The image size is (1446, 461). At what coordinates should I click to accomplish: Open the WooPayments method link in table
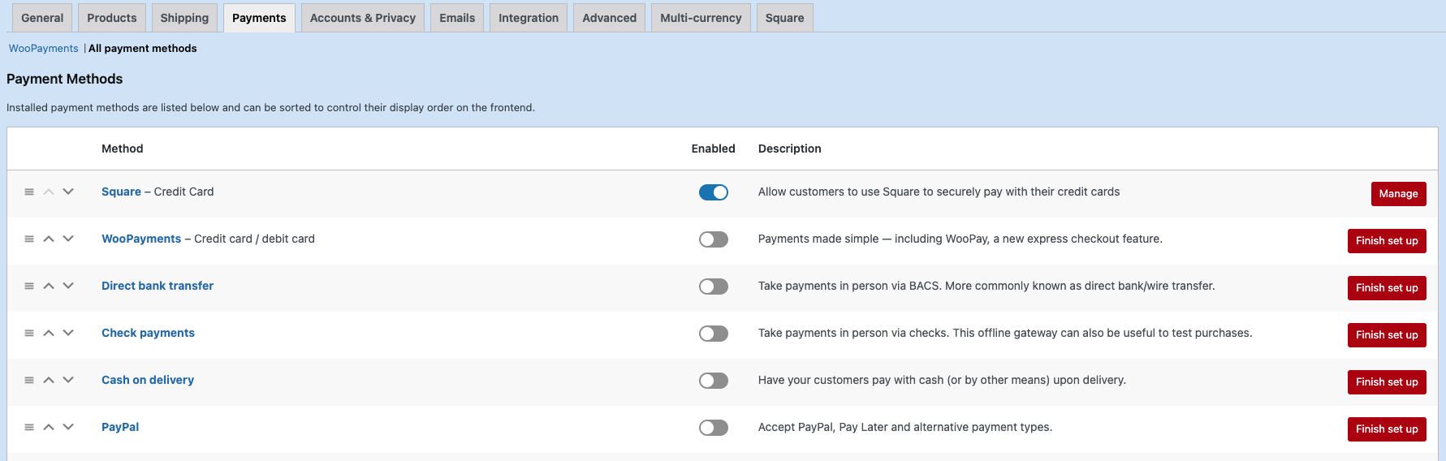pyautogui.click(x=141, y=239)
